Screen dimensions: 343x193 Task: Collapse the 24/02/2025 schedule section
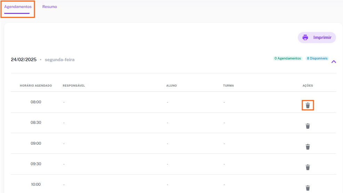[x=334, y=62]
